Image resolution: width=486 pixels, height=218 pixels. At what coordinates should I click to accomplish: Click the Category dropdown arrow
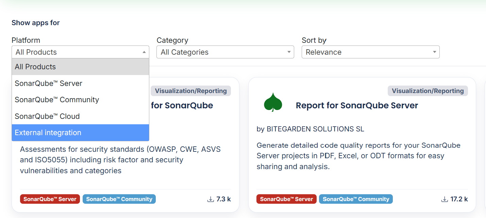coord(289,52)
